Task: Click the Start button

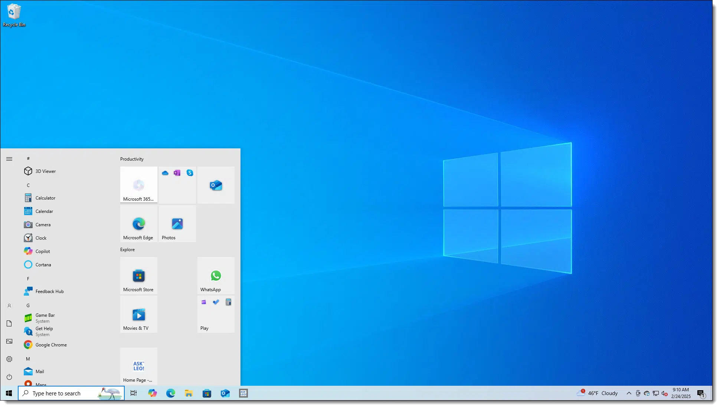Action: point(9,393)
